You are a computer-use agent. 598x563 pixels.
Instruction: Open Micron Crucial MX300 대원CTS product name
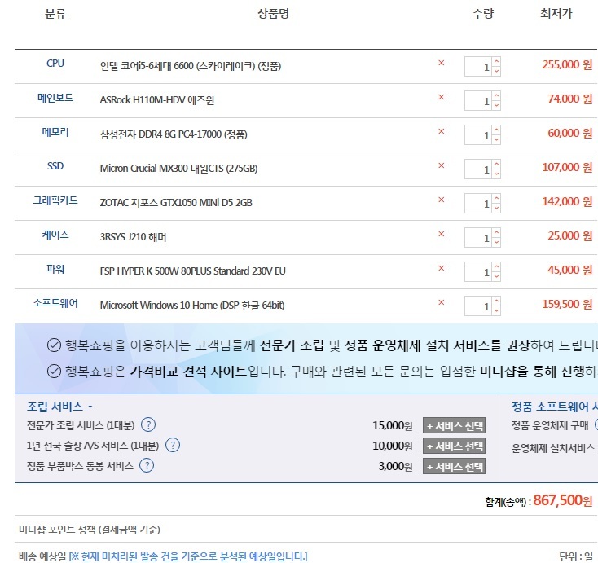[x=179, y=168]
